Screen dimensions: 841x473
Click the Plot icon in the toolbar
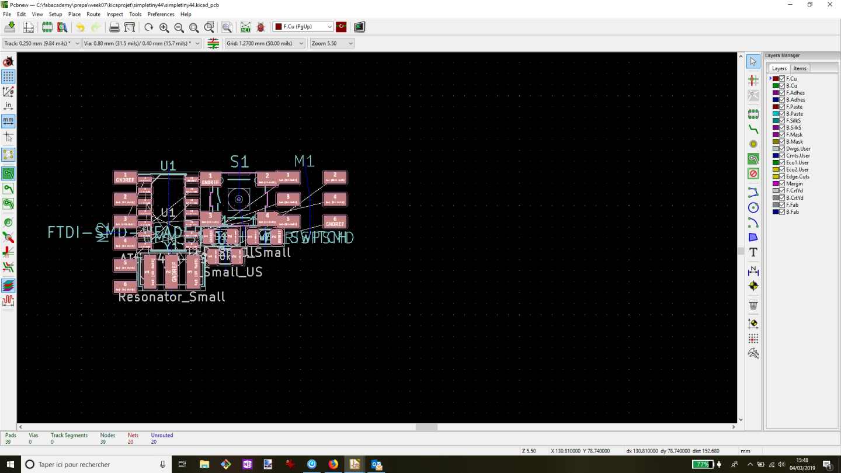(x=130, y=27)
